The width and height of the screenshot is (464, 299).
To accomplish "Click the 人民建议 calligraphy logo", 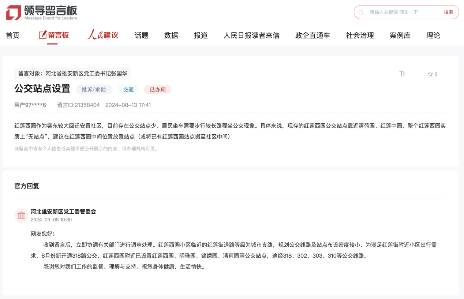I will [102, 35].
